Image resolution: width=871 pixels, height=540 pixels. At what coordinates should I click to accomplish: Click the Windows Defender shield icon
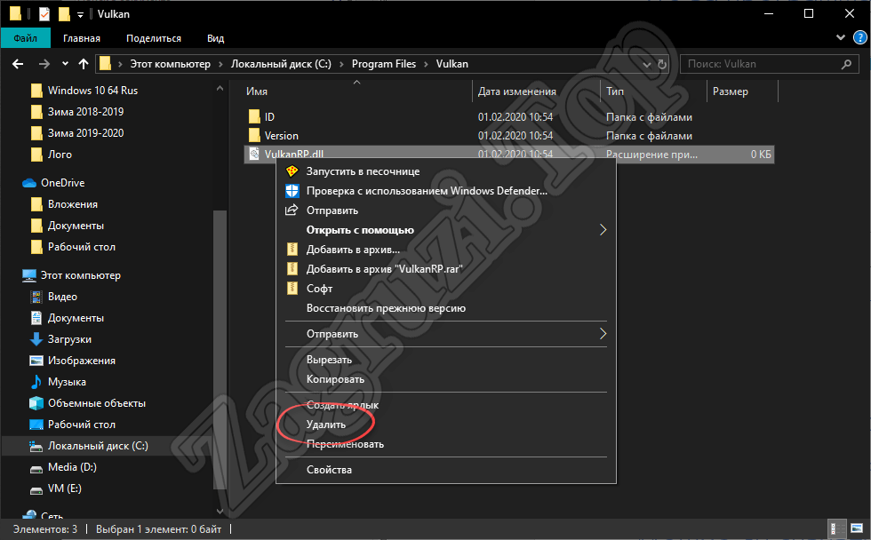(x=291, y=191)
